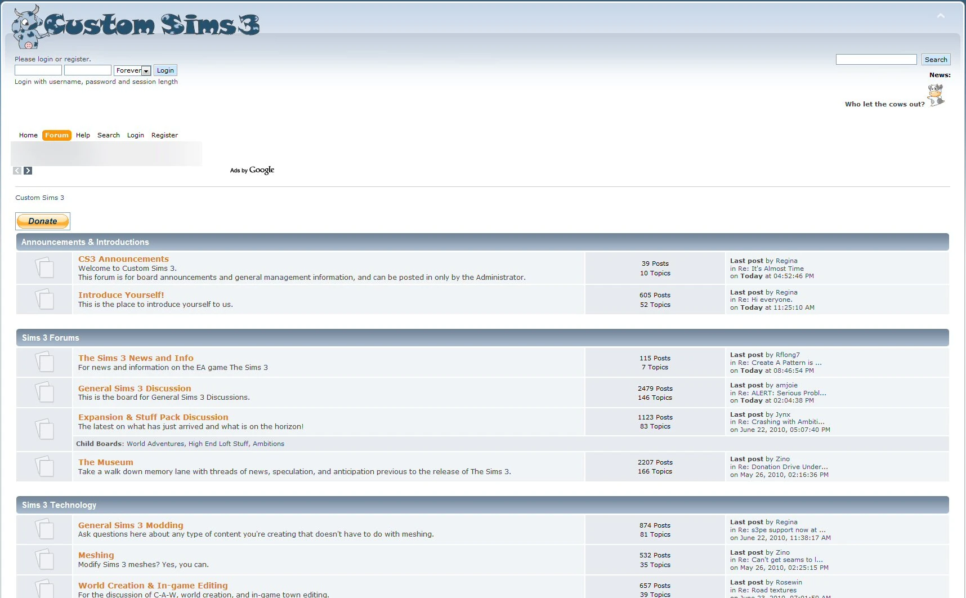Click the General Sims 3 Modding board icon

(x=44, y=529)
